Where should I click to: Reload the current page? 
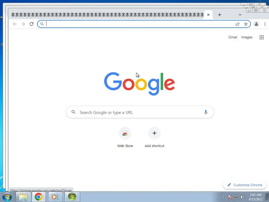click(32, 24)
